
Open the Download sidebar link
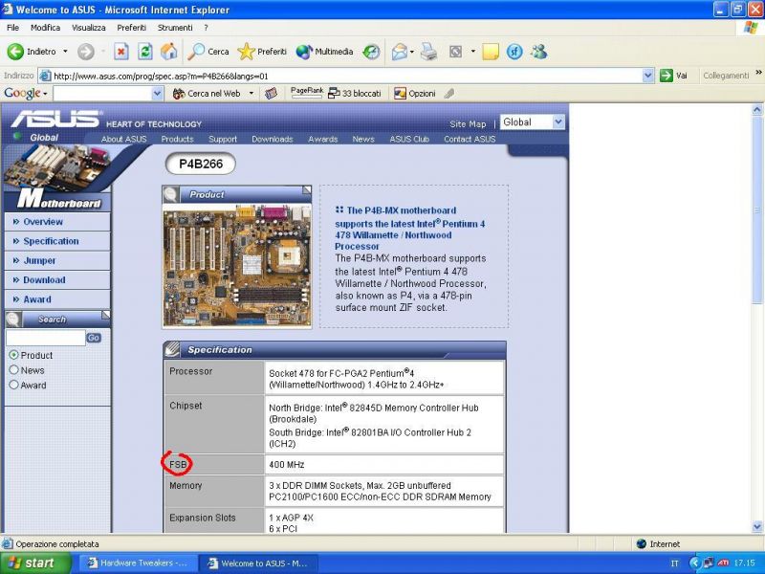44,280
